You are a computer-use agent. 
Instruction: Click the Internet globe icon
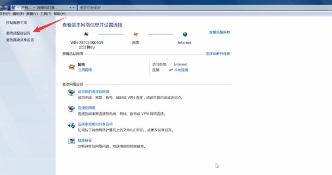[x=185, y=34]
